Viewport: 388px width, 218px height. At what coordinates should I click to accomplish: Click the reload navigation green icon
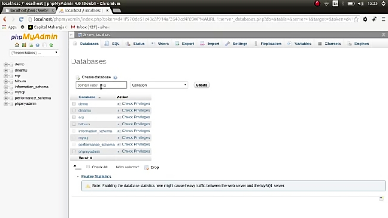pos(51,45)
